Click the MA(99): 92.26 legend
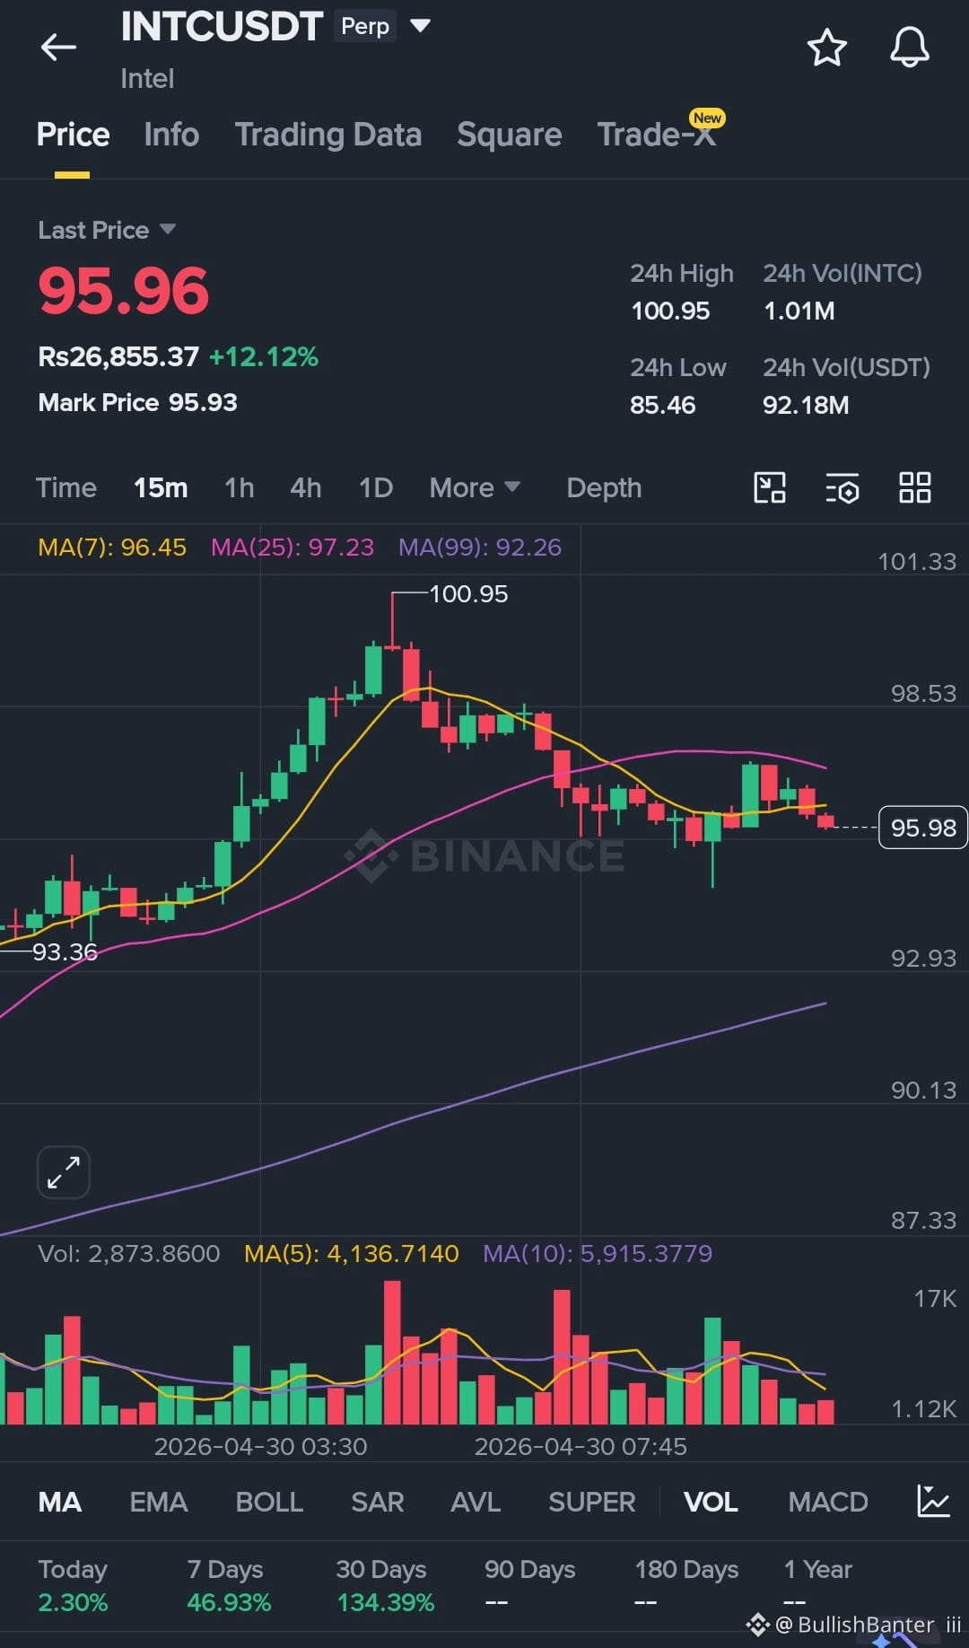This screenshot has height=1648, width=969. (480, 547)
